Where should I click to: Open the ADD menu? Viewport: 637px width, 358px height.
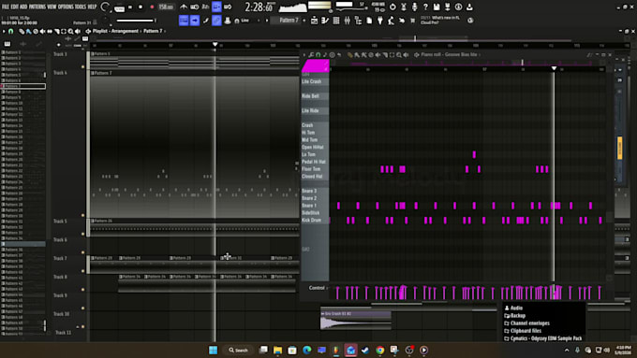(x=23, y=7)
